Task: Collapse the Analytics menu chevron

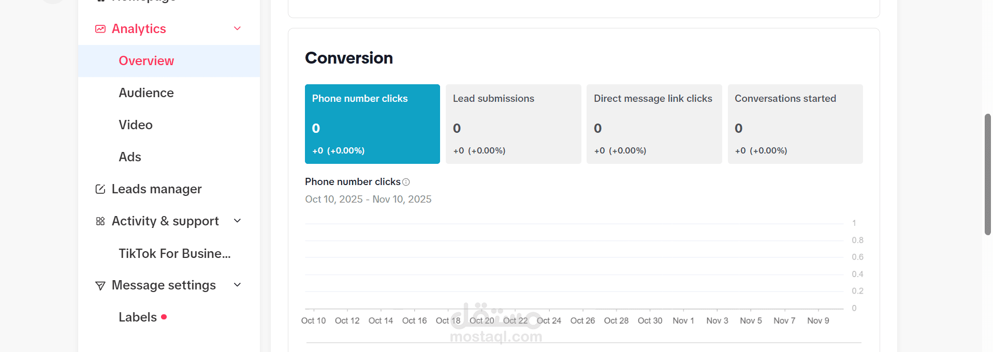Action: coord(237,28)
